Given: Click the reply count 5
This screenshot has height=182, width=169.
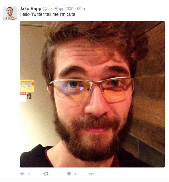Looking at the screenshot, I should [29, 174].
